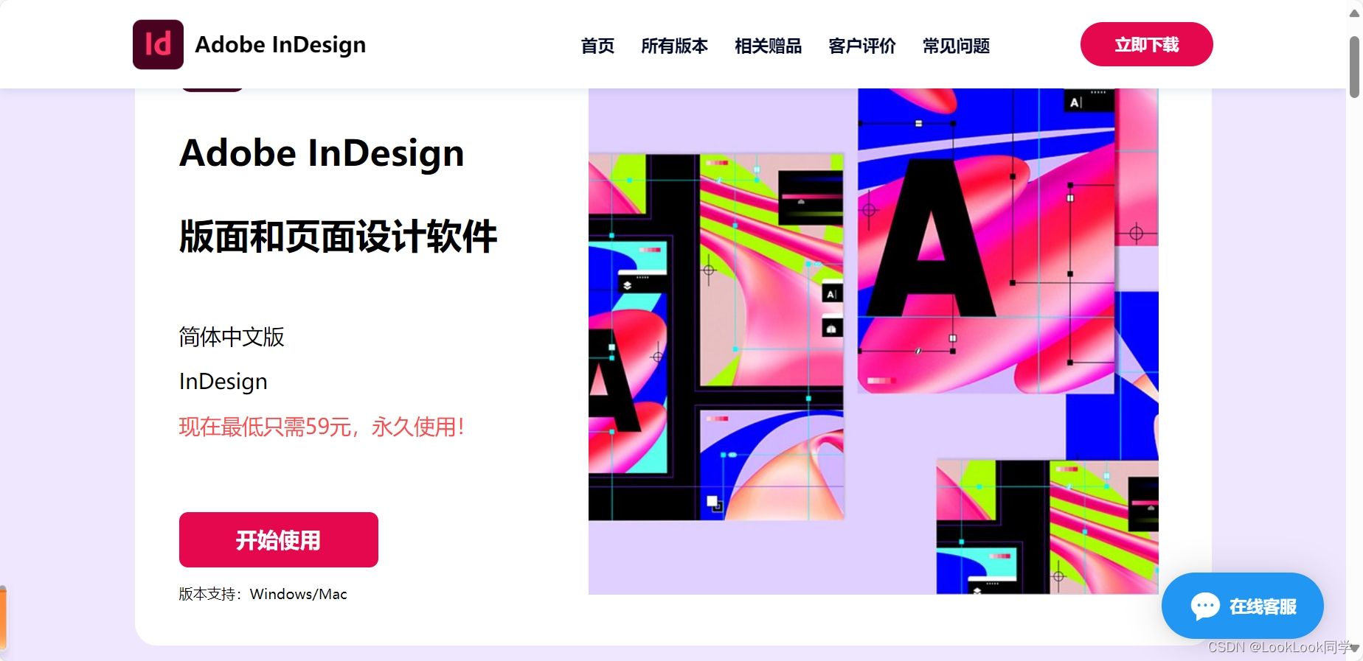Viewport: 1363px width, 661px height.
Task: Open the 在线客服 chat widget
Action: click(x=1242, y=606)
